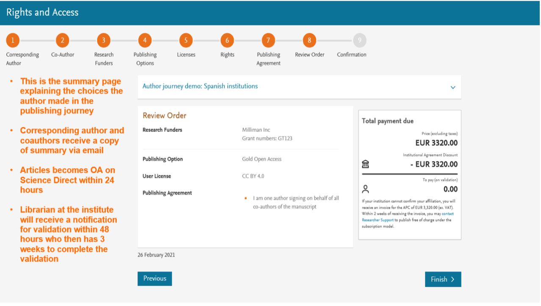The height and width of the screenshot is (306, 541).
Task: Open the Co-Author step circle
Action: point(63,40)
